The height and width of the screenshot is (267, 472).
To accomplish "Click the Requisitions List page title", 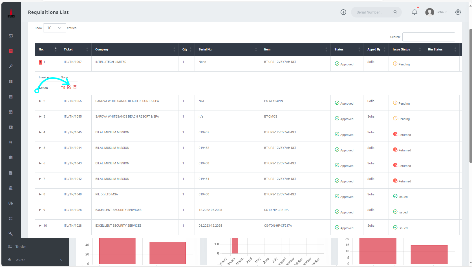I will click(48, 12).
